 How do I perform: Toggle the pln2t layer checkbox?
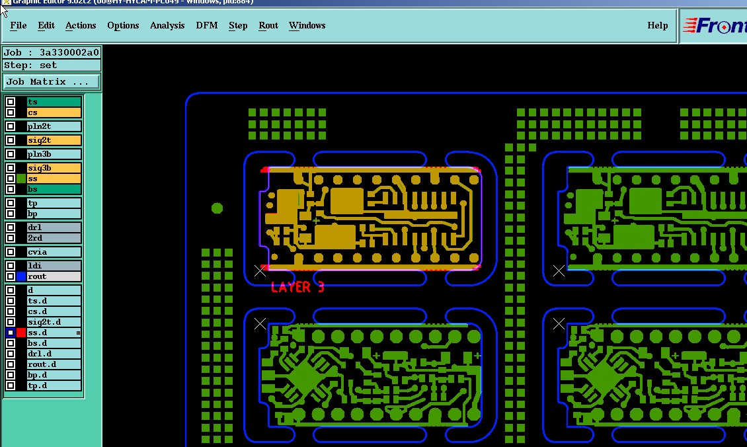click(x=11, y=126)
